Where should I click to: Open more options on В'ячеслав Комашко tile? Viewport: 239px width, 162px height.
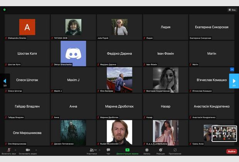(x=232, y=69)
